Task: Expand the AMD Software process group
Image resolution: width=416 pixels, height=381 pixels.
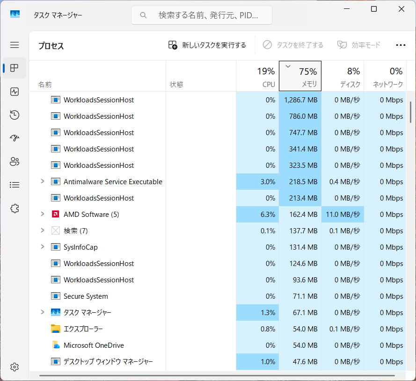Action: (x=42, y=214)
